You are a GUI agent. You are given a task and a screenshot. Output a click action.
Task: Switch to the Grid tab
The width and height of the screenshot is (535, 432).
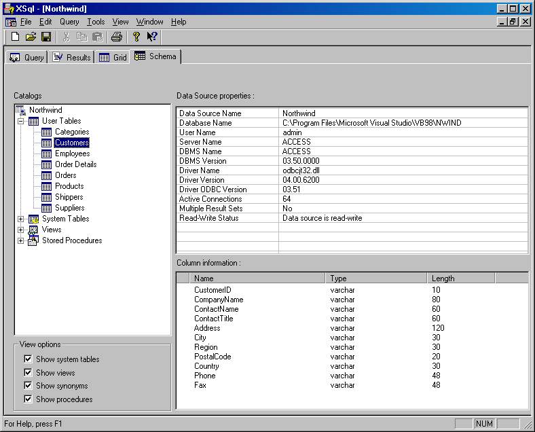[113, 57]
